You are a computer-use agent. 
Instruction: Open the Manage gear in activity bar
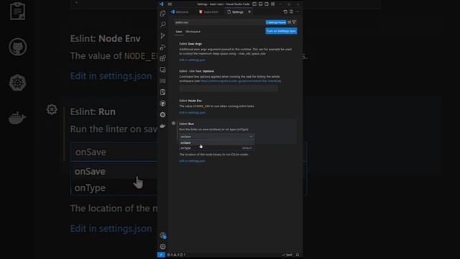[x=163, y=246]
